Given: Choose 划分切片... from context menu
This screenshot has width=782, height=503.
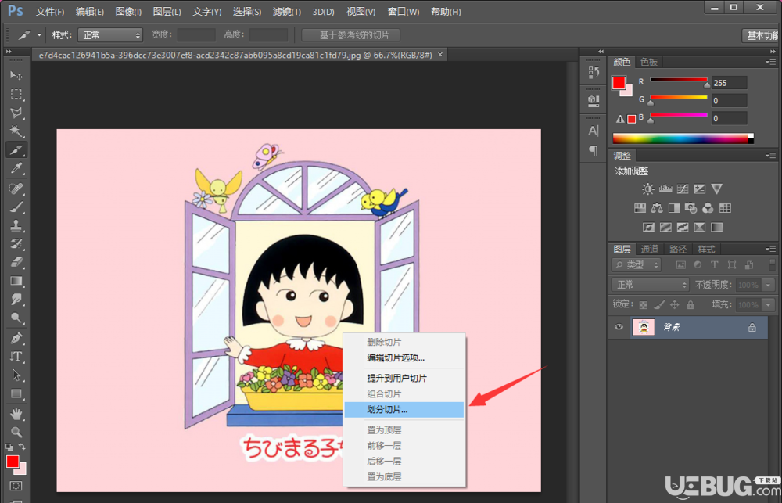Looking at the screenshot, I should pyautogui.click(x=404, y=410).
